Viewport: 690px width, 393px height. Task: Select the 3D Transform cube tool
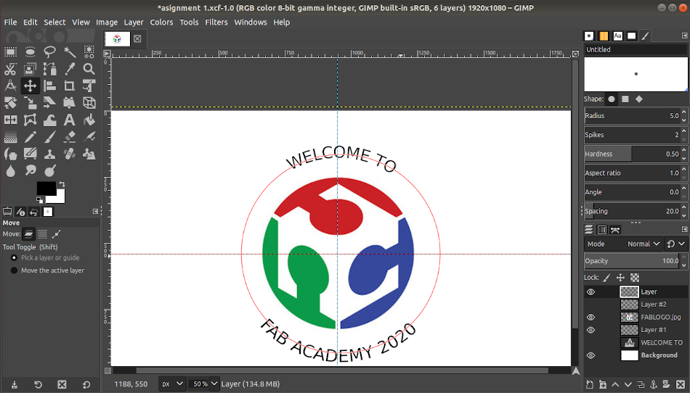pos(89,103)
